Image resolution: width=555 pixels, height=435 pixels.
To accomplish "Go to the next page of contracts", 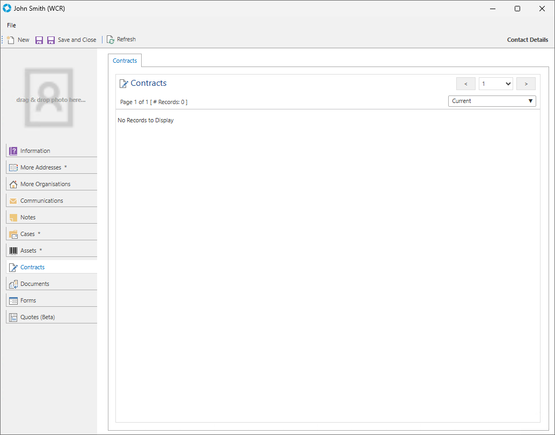I will point(525,84).
